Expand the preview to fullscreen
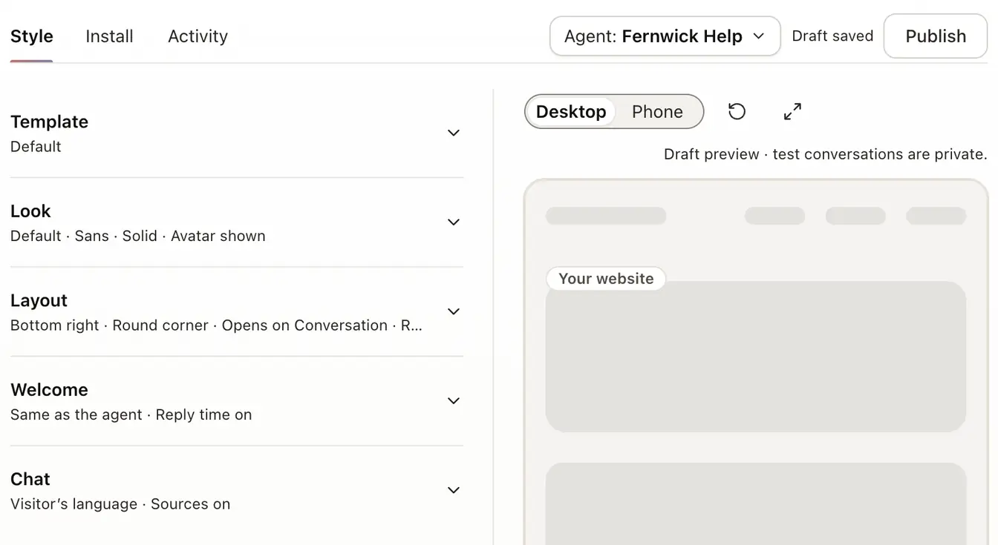This screenshot has height=545, width=998. pyautogui.click(x=792, y=111)
